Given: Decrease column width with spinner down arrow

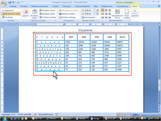Looking at the screenshot, I should click(94, 15).
